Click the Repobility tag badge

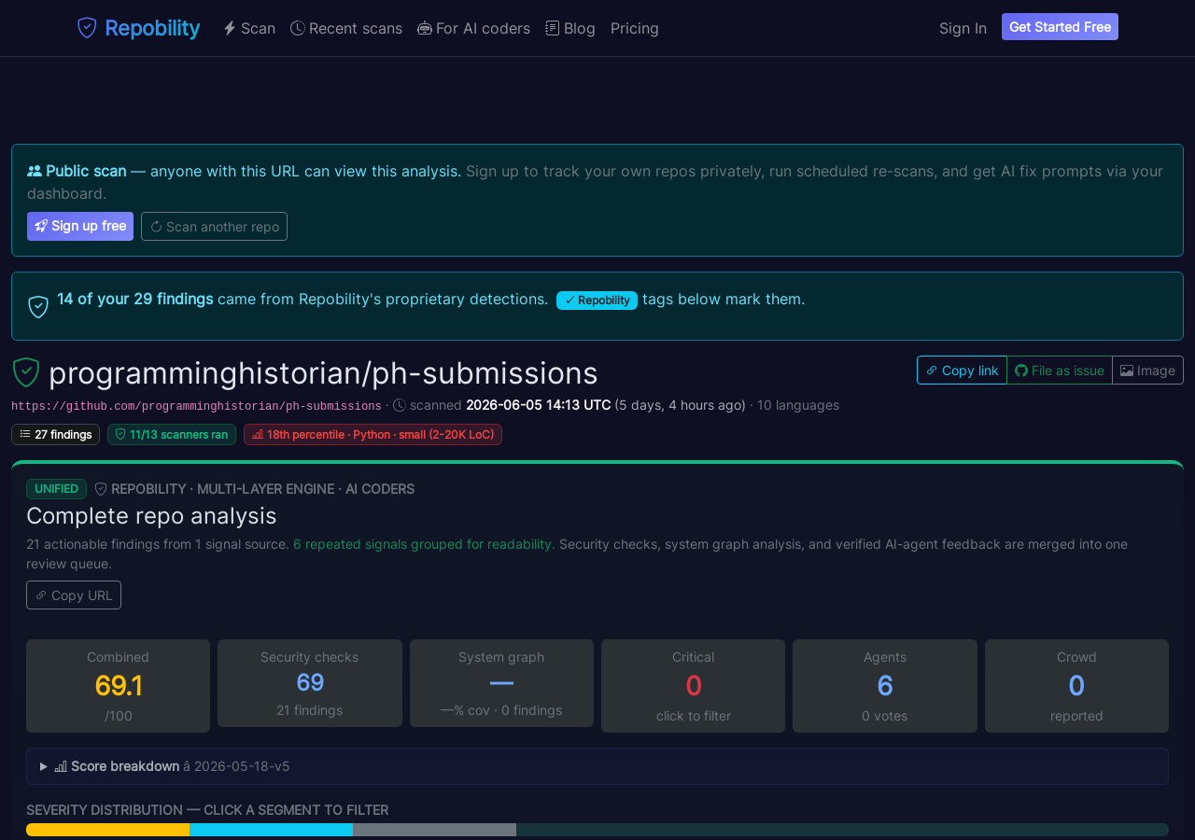tap(597, 300)
